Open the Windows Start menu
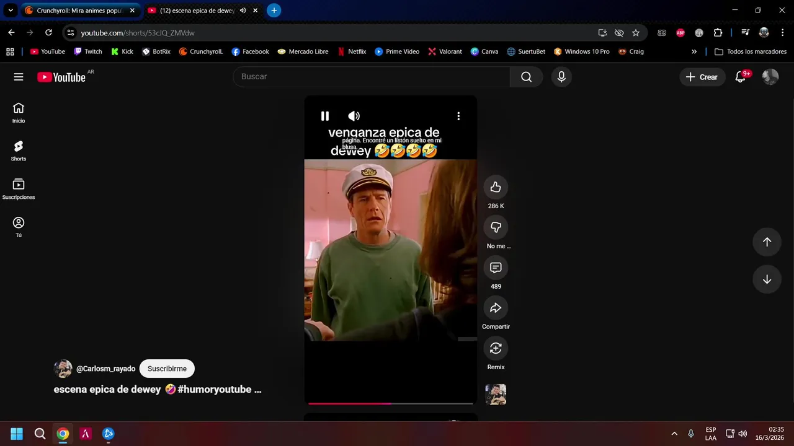The width and height of the screenshot is (794, 446). coord(17,434)
